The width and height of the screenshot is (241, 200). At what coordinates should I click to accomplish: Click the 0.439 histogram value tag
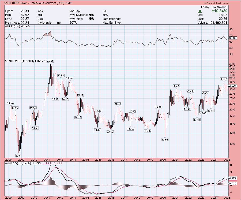(233, 184)
